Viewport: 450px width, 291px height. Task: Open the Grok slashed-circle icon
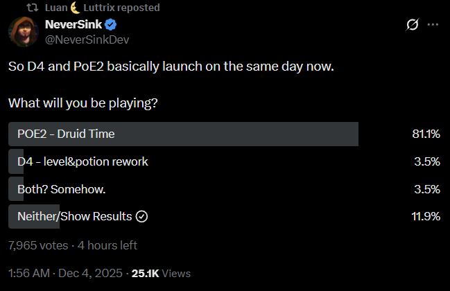pos(412,26)
